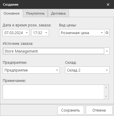Screen dimensions: 114x116
Task: Click the down arrow of Примечание scrollbar
Action: 106,96
